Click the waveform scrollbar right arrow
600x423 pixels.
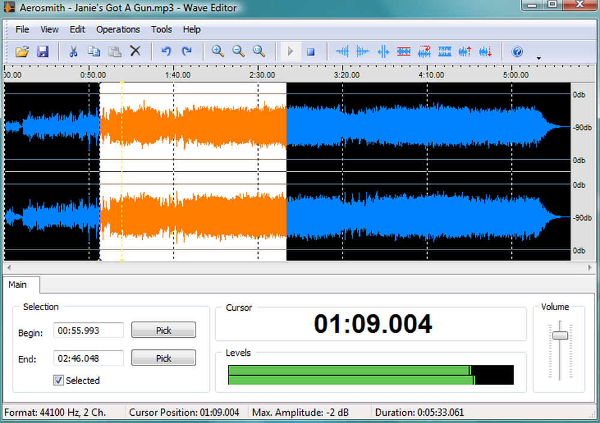(590, 268)
